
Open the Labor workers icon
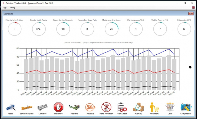click(170, 107)
